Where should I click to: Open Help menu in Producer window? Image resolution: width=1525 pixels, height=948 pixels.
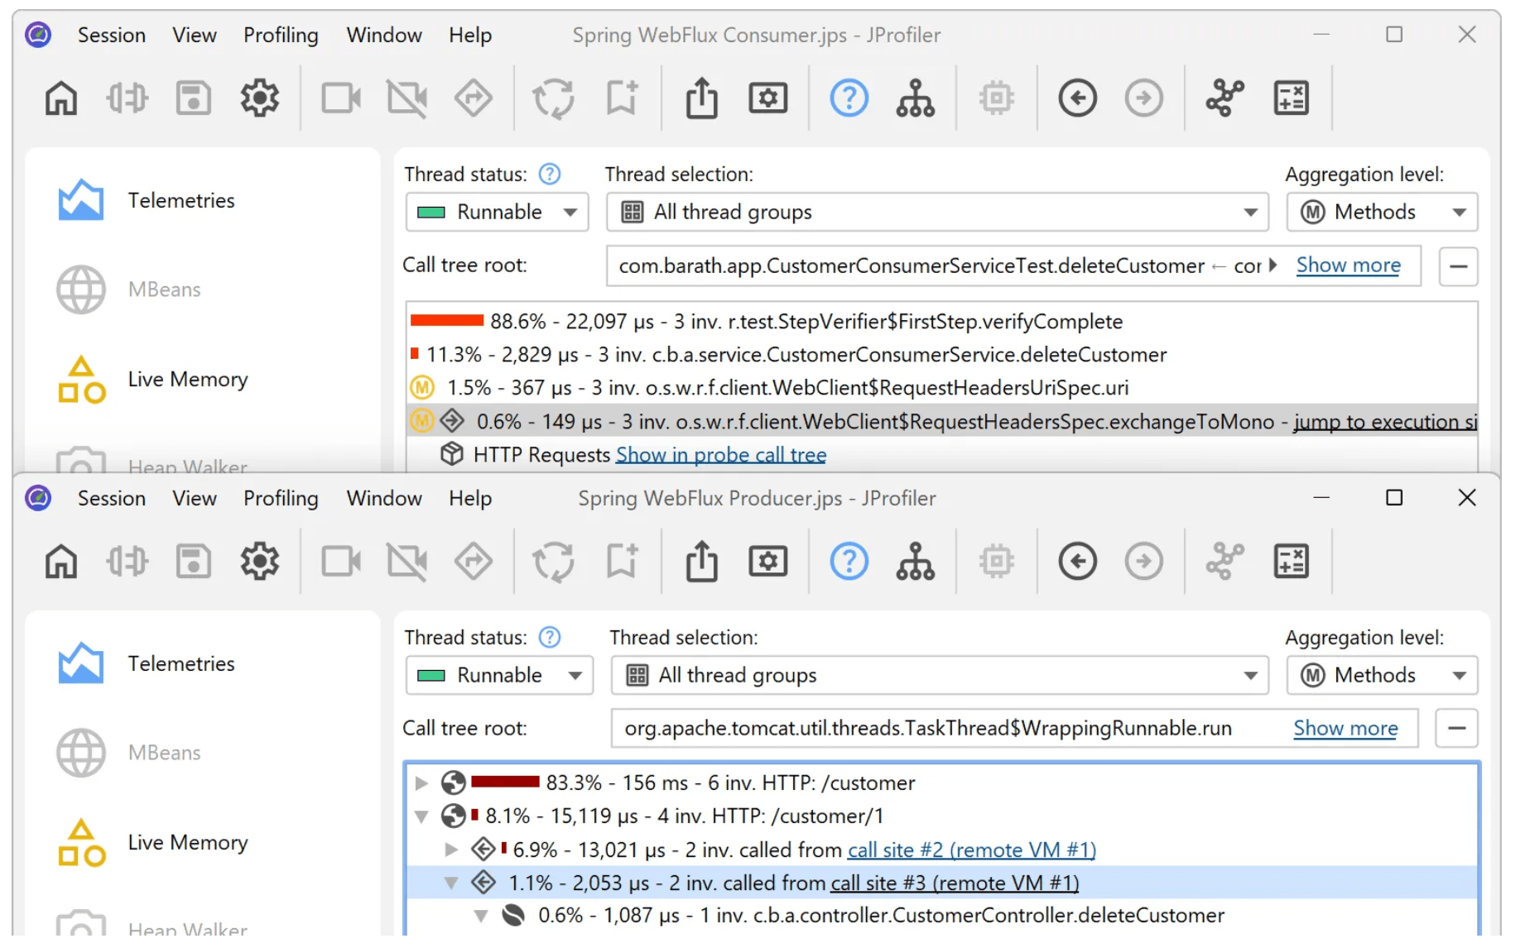pyautogui.click(x=470, y=499)
